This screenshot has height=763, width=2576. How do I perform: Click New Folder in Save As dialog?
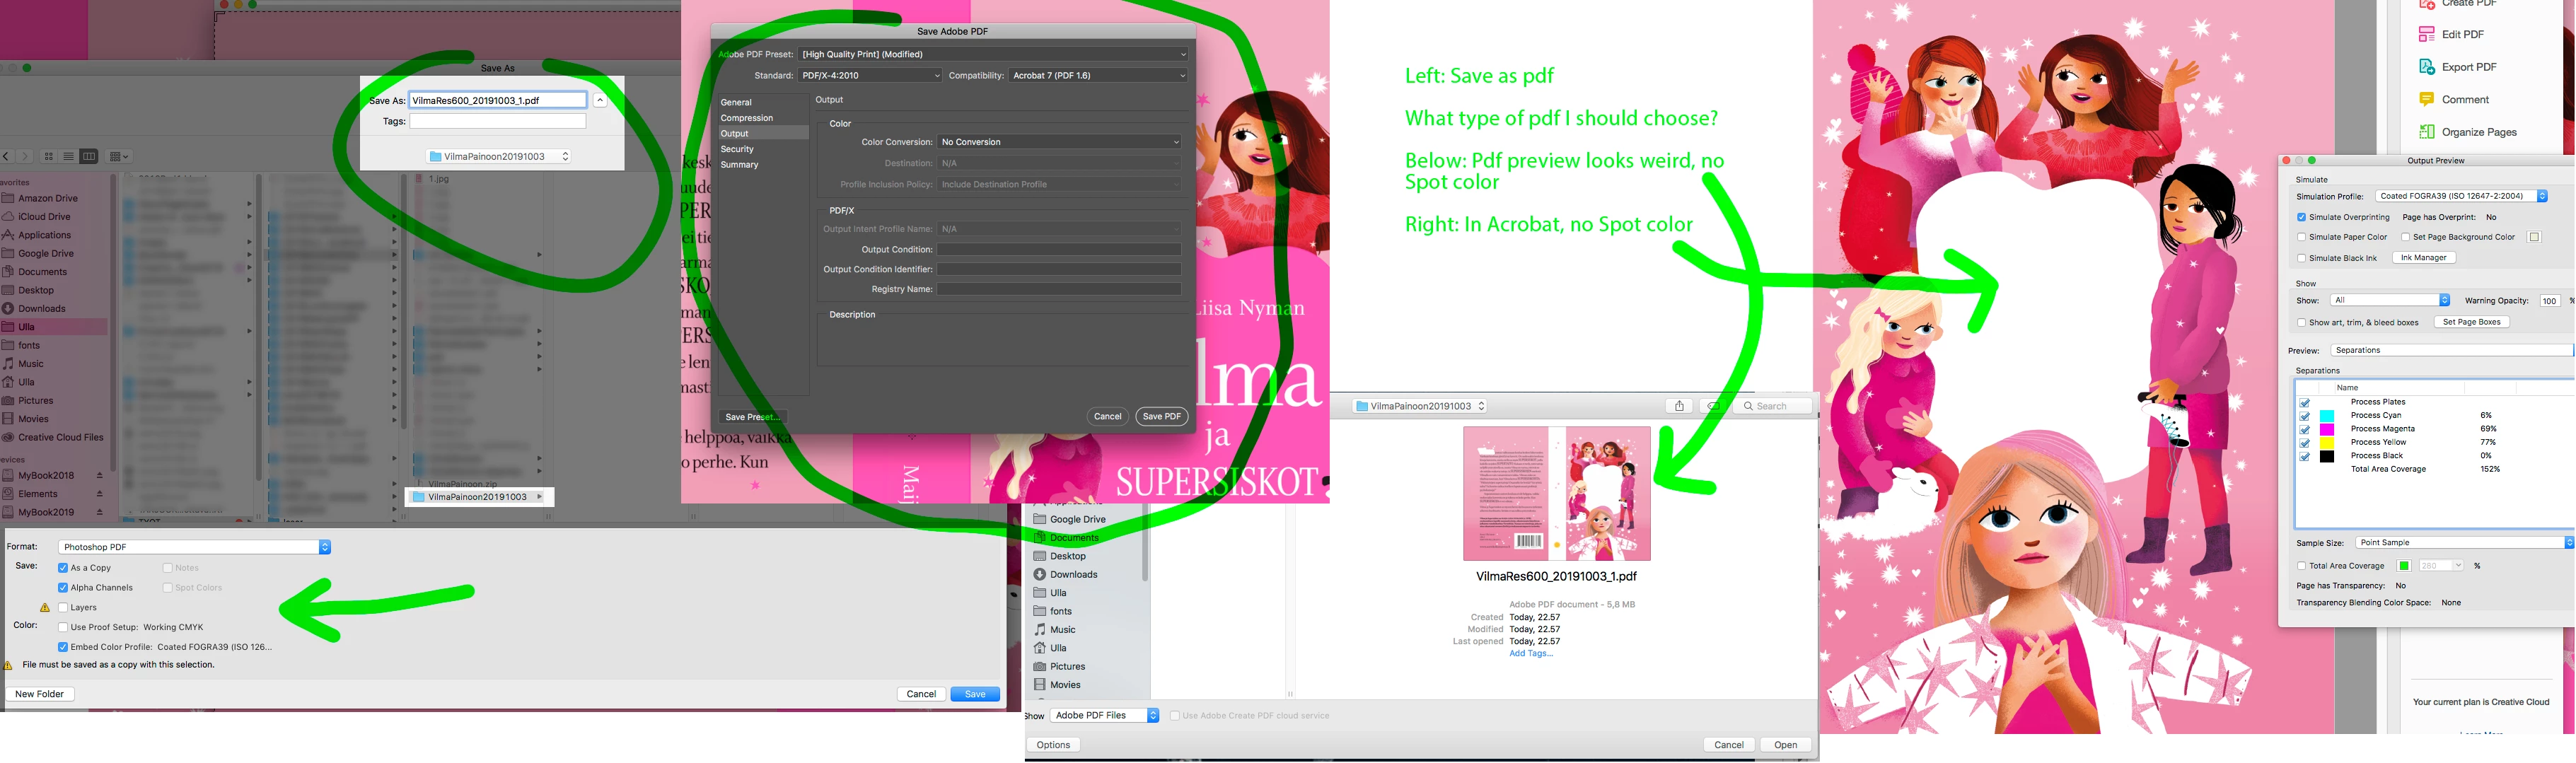[40, 694]
